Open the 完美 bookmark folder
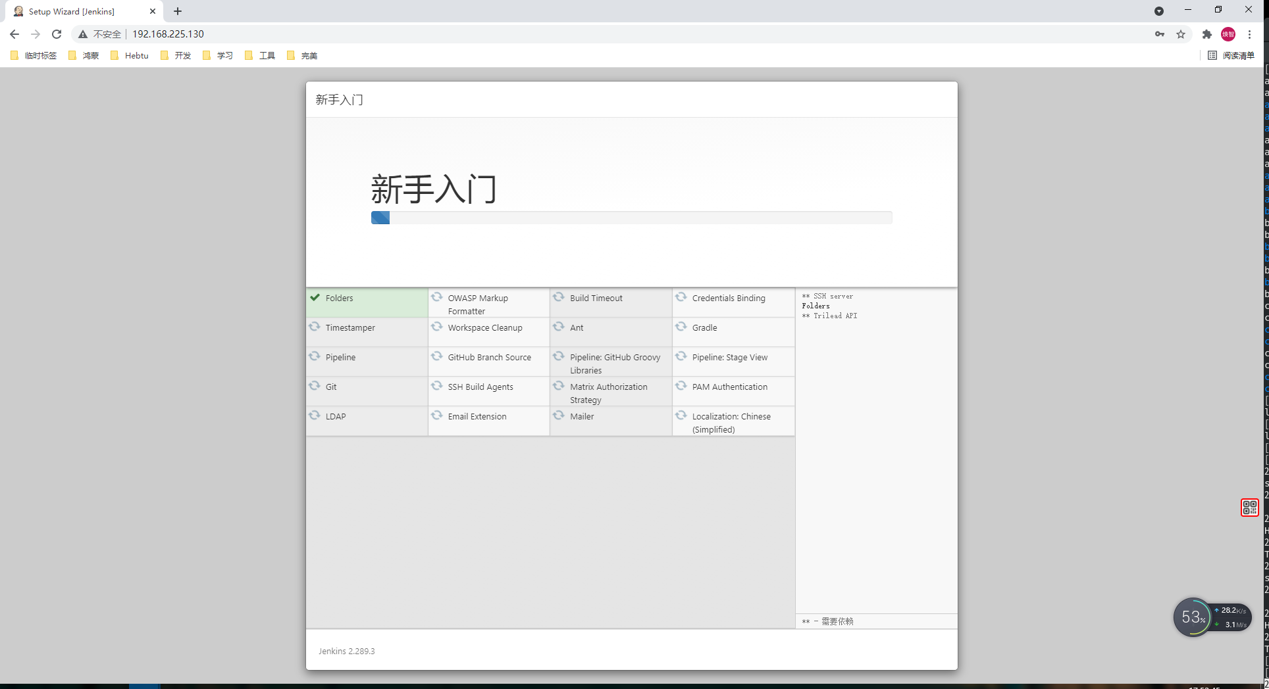Viewport: 1269px width, 689px height. tap(302, 56)
